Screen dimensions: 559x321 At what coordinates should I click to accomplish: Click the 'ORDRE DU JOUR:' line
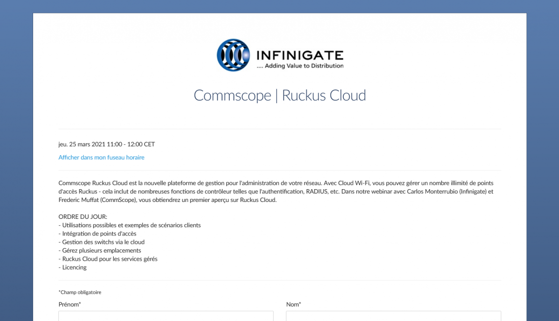tap(83, 217)
